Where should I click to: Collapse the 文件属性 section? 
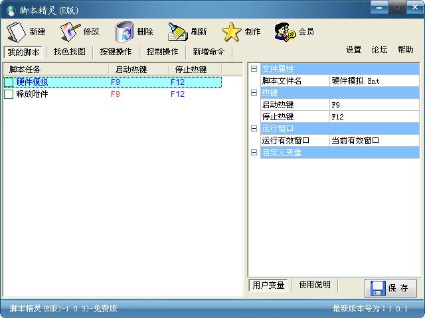pos(254,69)
